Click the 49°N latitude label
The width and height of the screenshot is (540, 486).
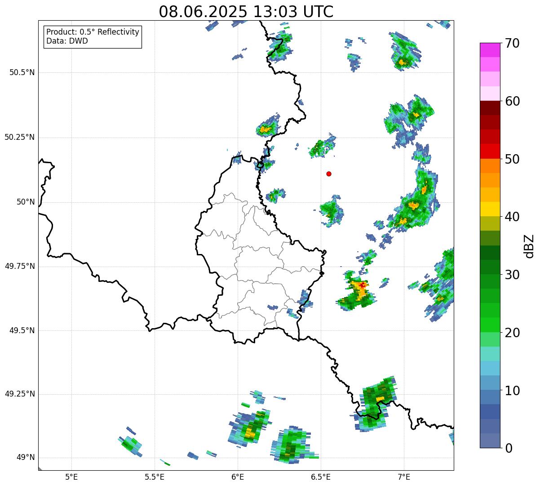[x=26, y=458]
